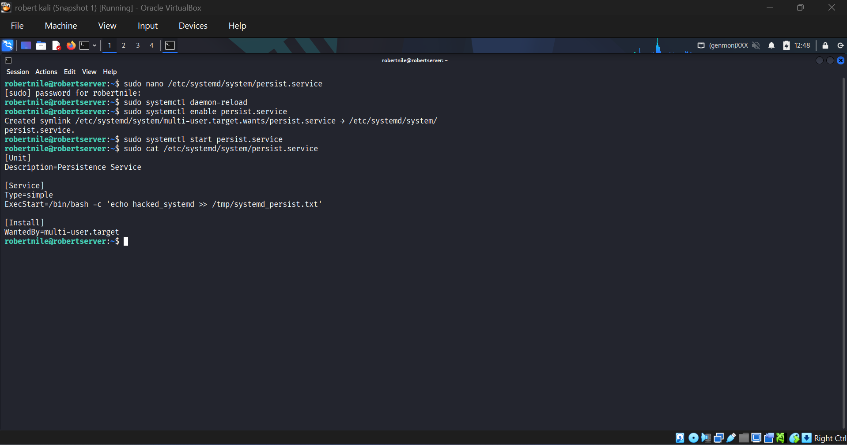Click the new tab icon in the terminal title bar
This screenshot has height=445, width=847.
pyautogui.click(x=8, y=60)
